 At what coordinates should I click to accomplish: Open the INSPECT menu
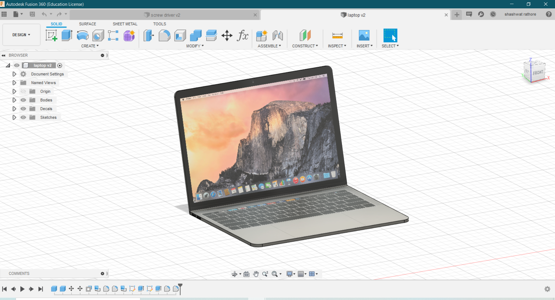[337, 46]
